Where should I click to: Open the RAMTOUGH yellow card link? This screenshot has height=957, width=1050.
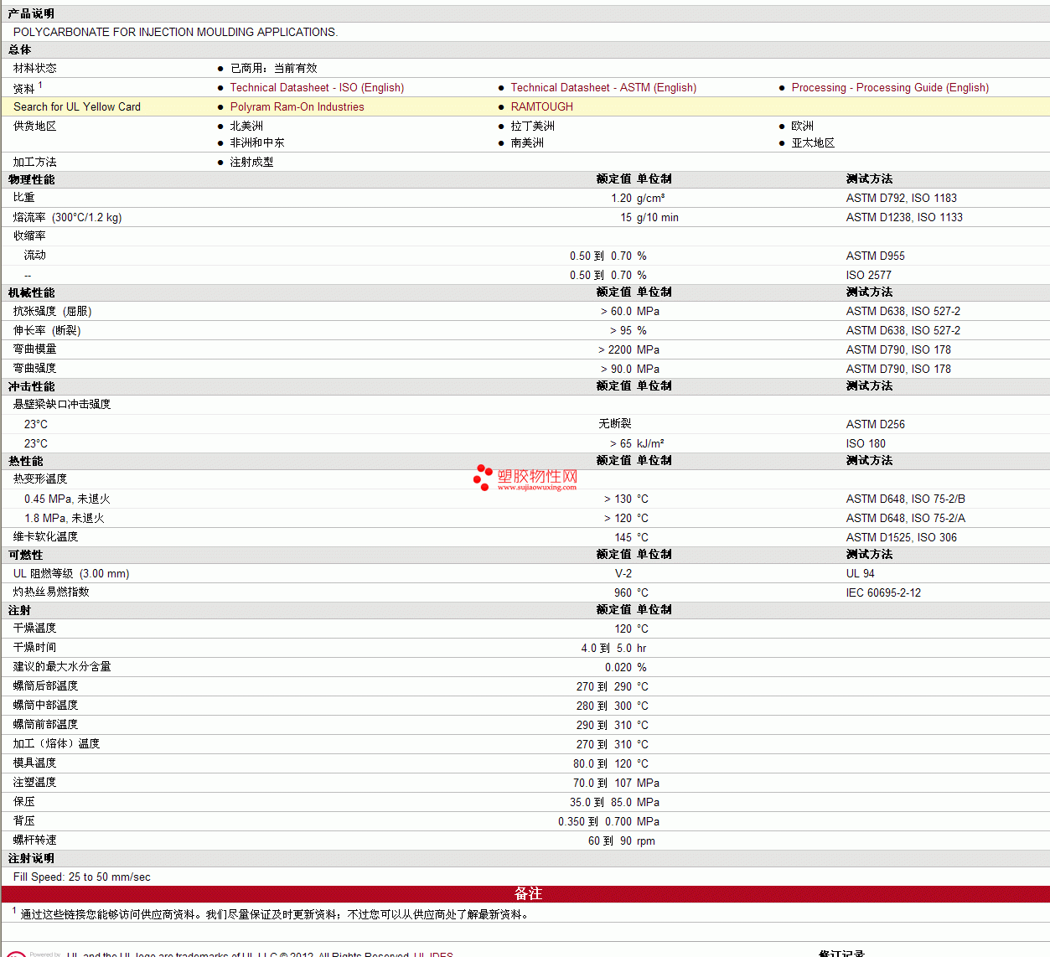click(x=542, y=106)
